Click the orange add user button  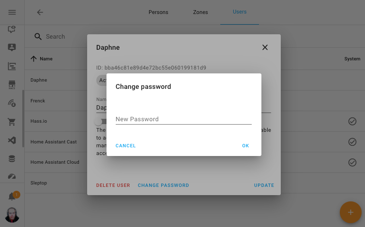pyautogui.click(x=350, y=213)
